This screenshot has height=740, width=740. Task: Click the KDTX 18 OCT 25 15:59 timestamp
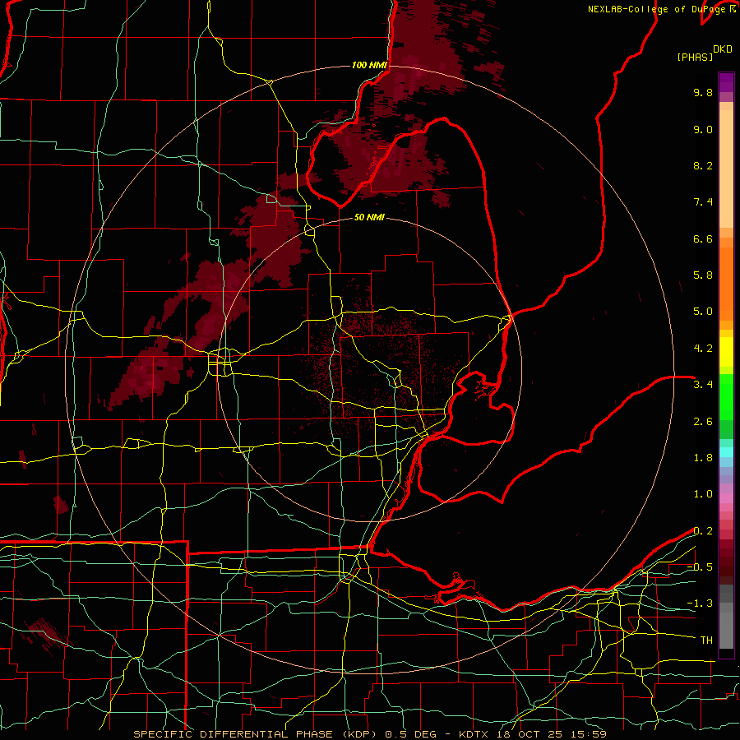coord(532,734)
